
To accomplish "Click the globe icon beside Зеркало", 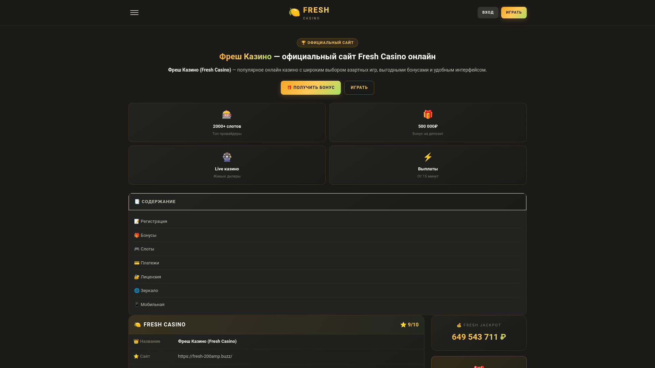I will point(137,291).
